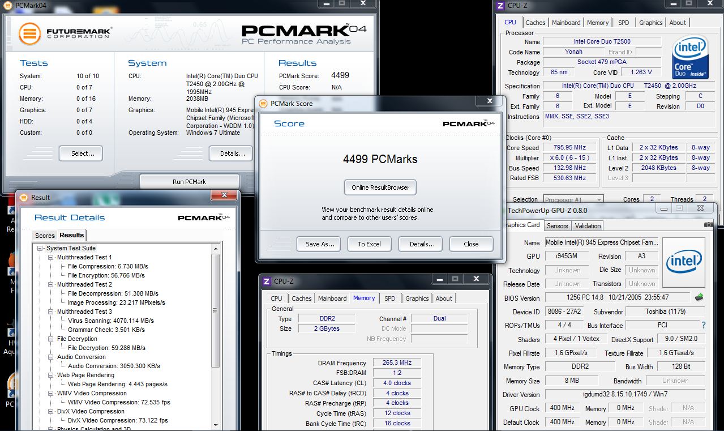Select 'Audio Conversion: 3050.300 KB/s' row
724x431 pixels.
pos(114,366)
